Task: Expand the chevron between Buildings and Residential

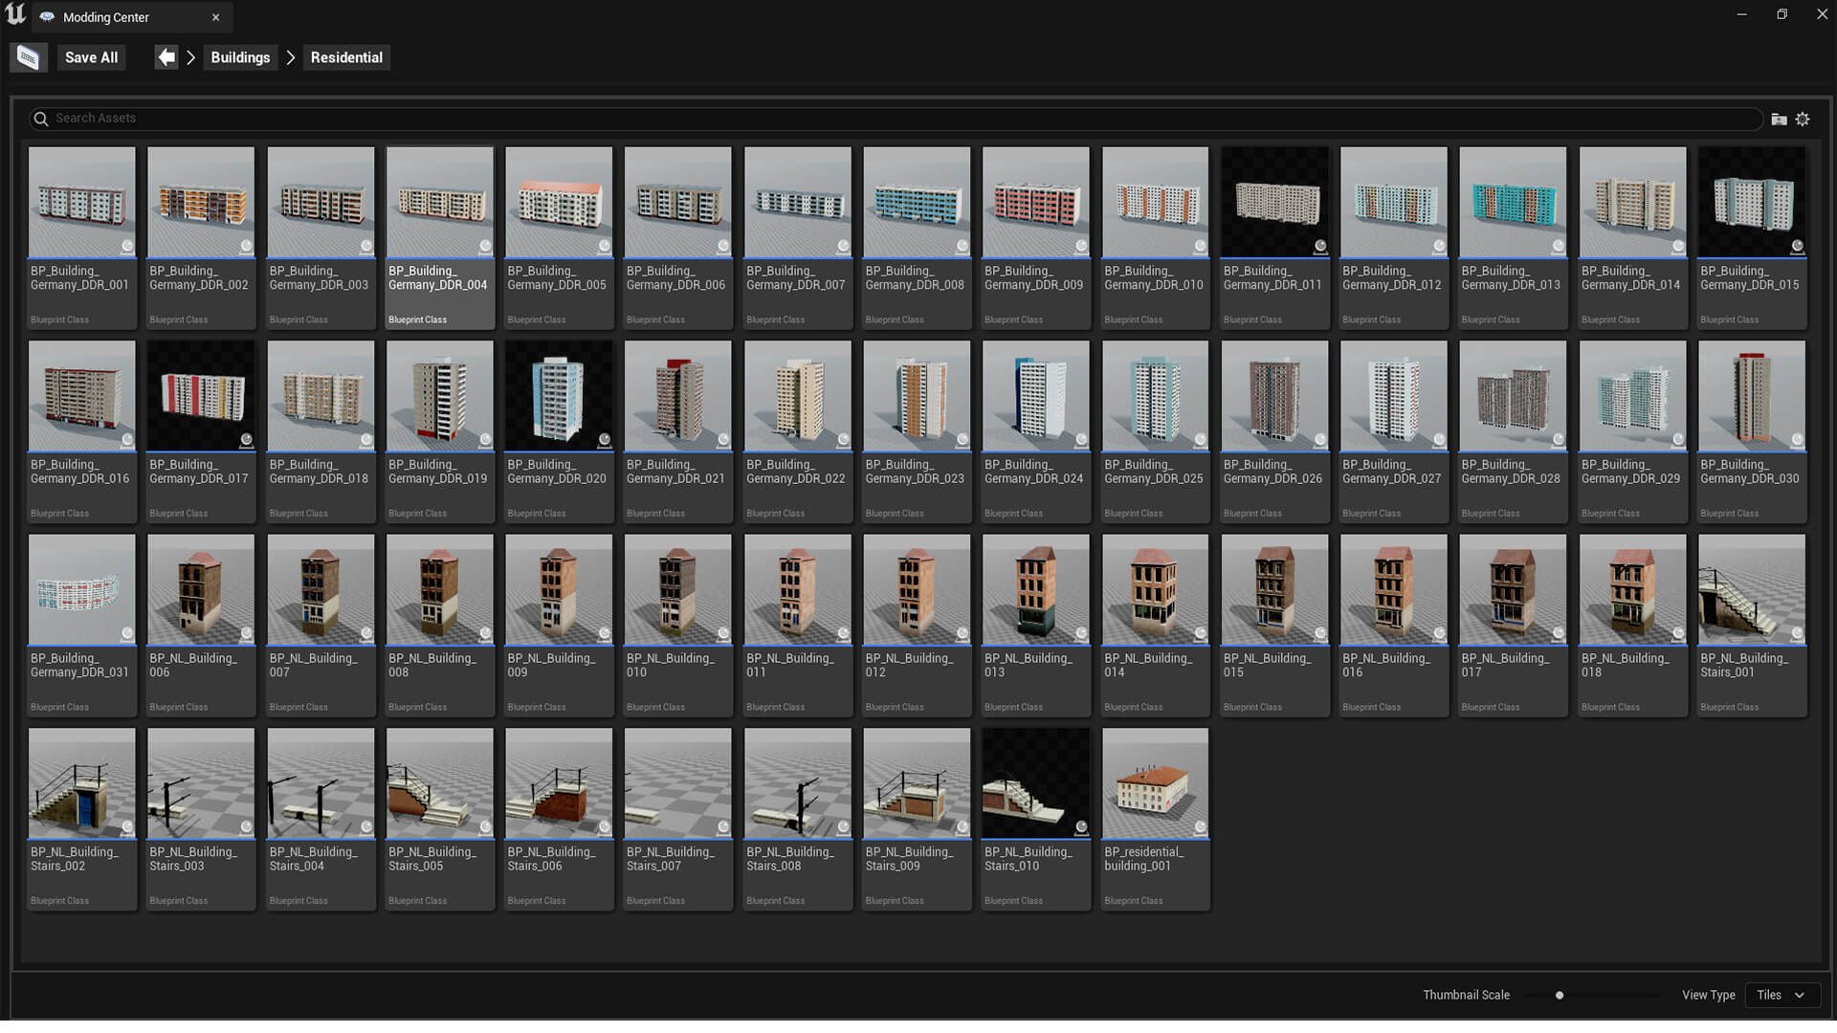Action: pyautogui.click(x=290, y=57)
